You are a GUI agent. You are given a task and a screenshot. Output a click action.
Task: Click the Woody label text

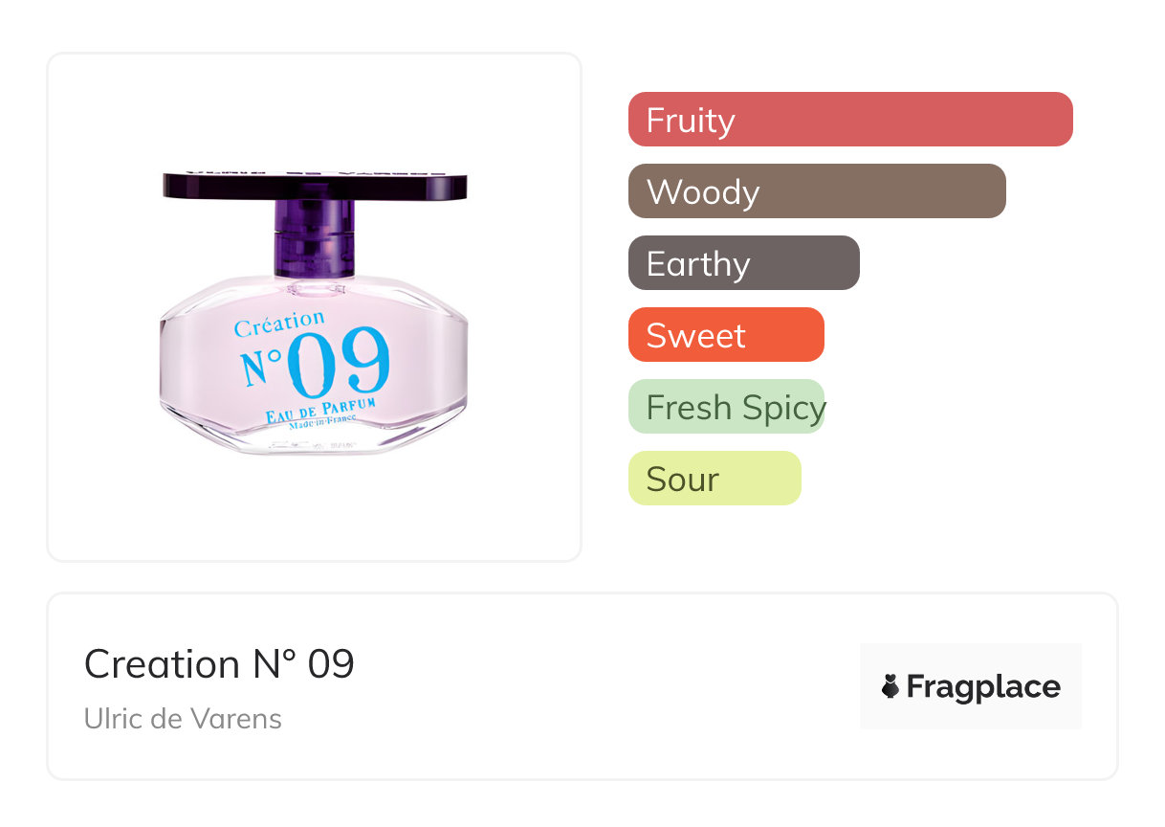703,192
